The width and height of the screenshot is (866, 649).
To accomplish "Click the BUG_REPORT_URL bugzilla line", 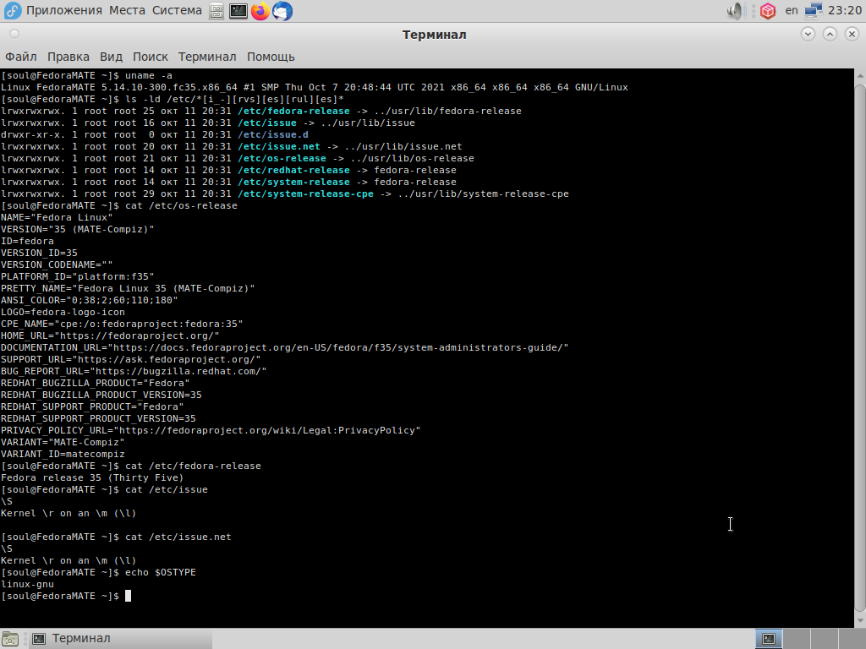I will (134, 372).
